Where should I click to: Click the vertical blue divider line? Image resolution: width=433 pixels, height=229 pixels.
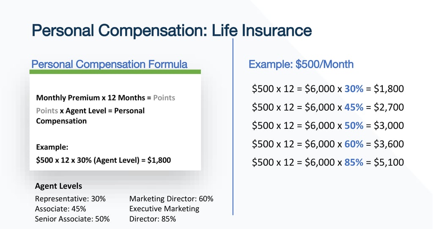(x=233, y=127)
